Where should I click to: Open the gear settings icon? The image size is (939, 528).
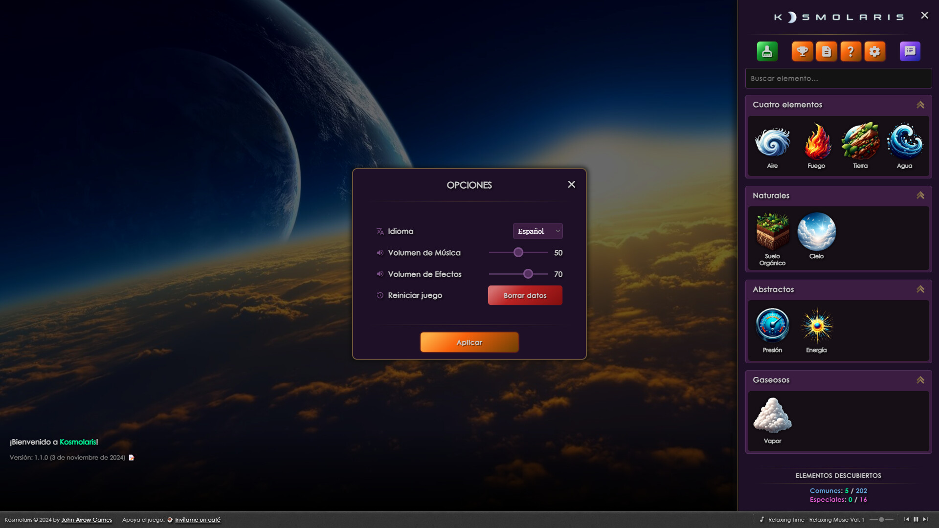tap(874, 51)
